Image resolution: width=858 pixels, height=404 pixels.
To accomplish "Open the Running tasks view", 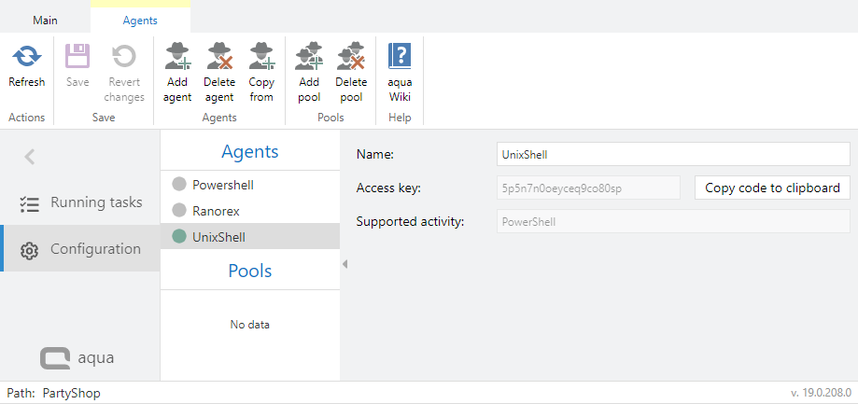I will 95,202.
